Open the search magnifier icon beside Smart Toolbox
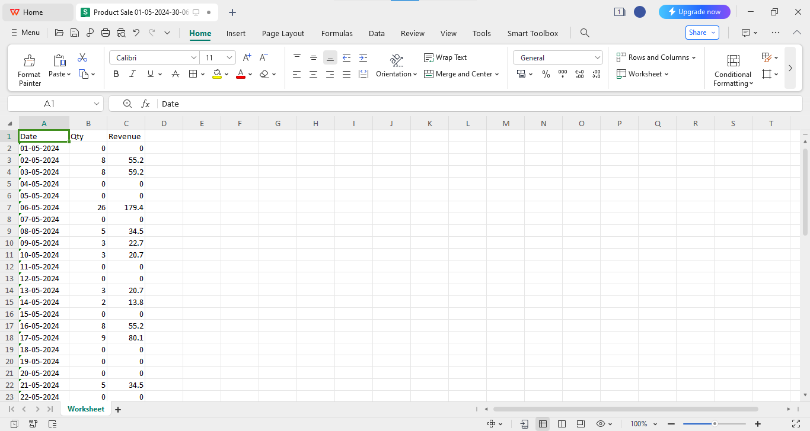 (x=585, y=33)
